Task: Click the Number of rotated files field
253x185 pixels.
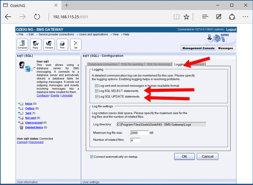Action: [135, 140]
